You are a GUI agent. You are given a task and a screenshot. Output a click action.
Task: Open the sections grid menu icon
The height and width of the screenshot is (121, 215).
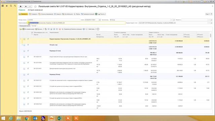coord(3,6)
